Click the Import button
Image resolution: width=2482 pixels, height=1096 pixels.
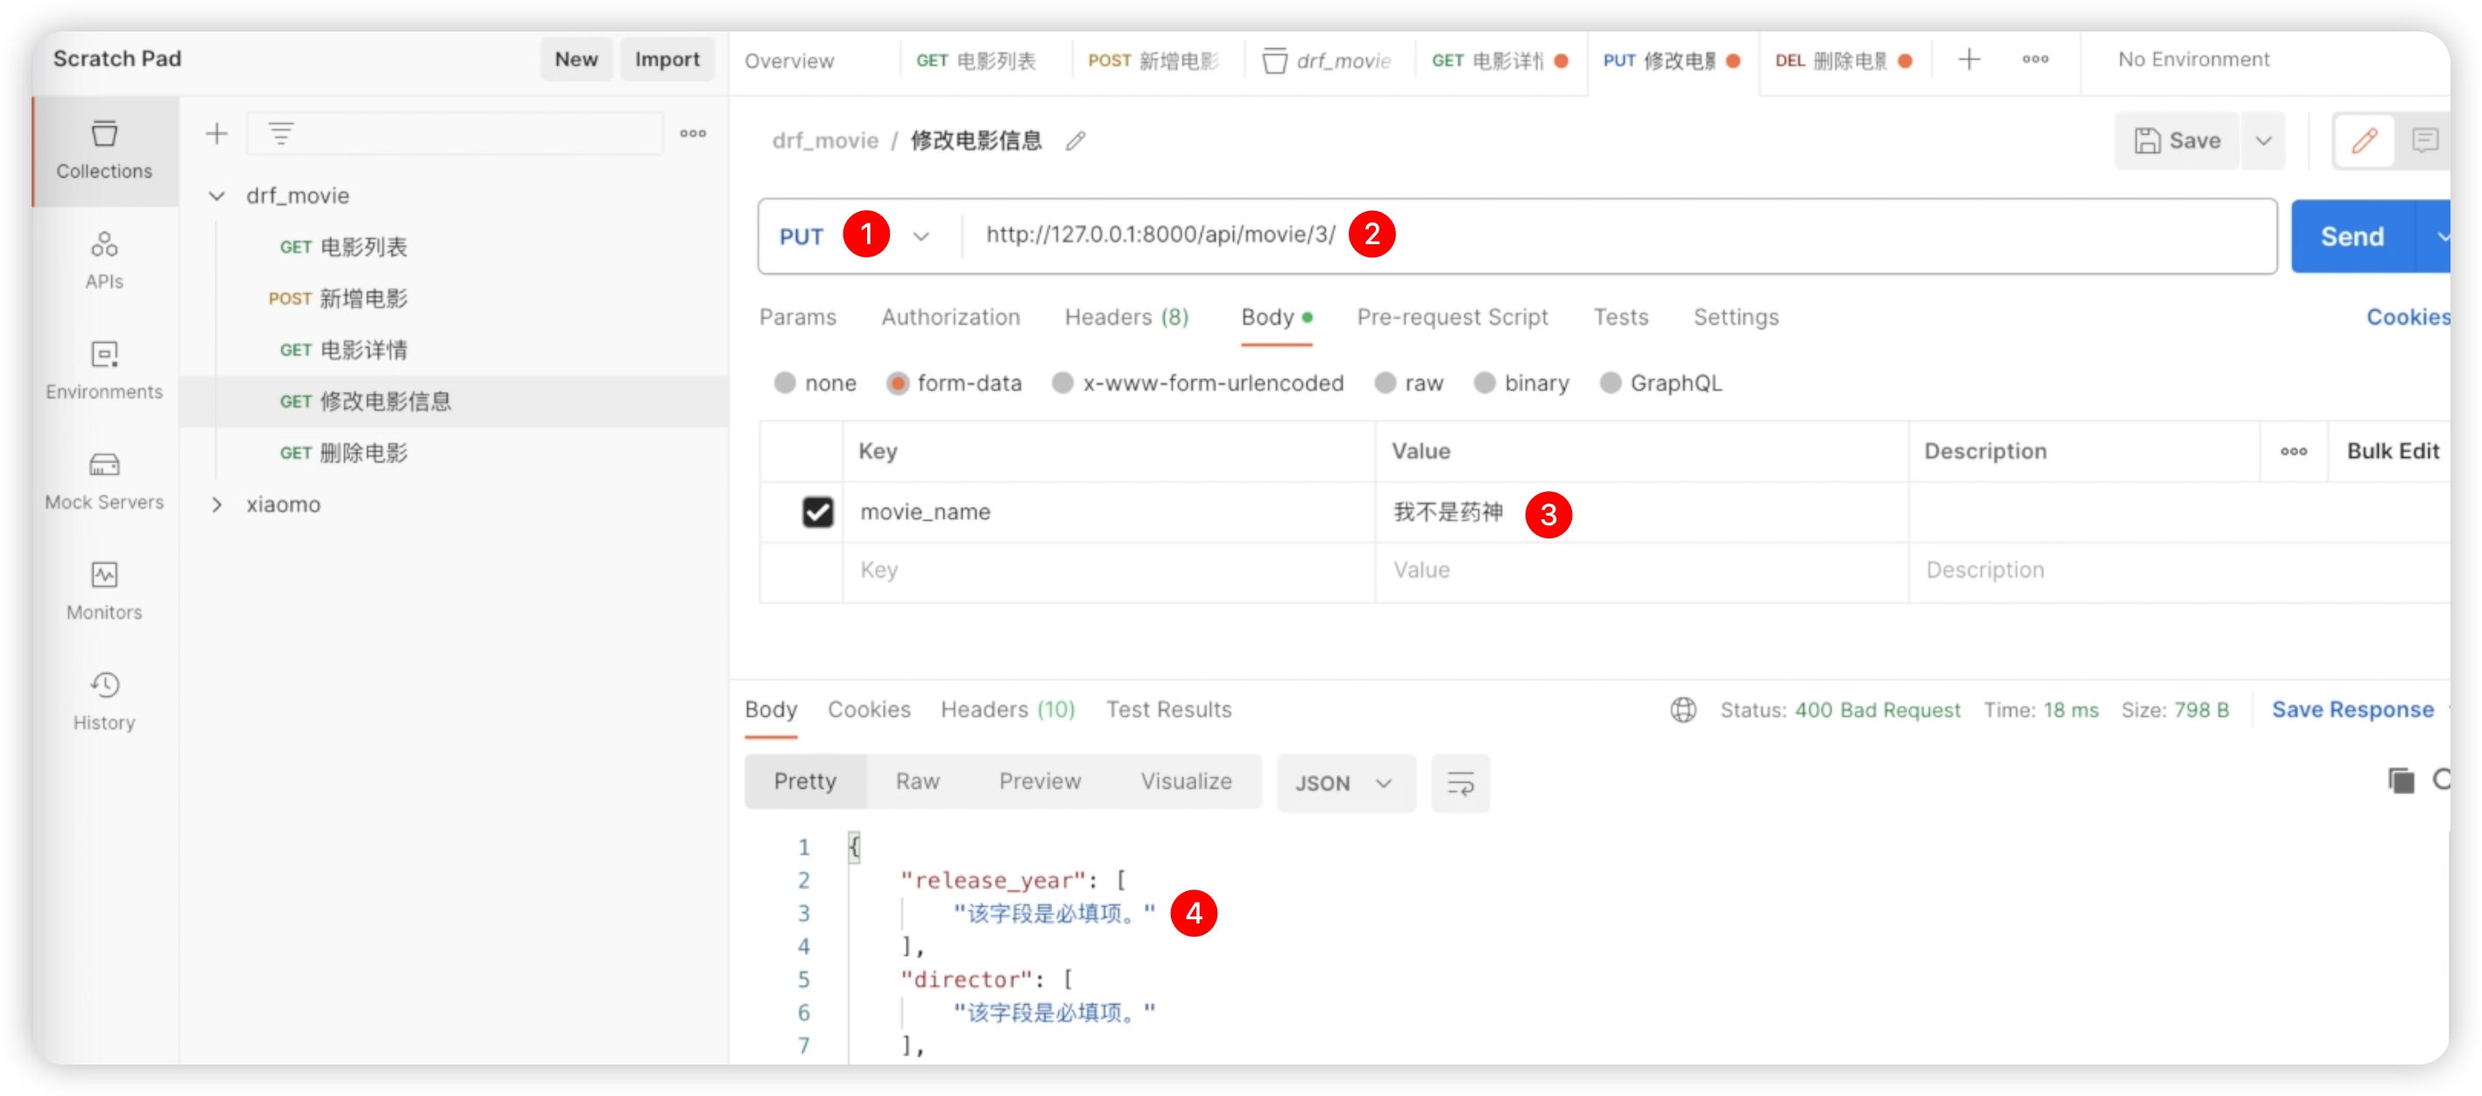(666, 60)
